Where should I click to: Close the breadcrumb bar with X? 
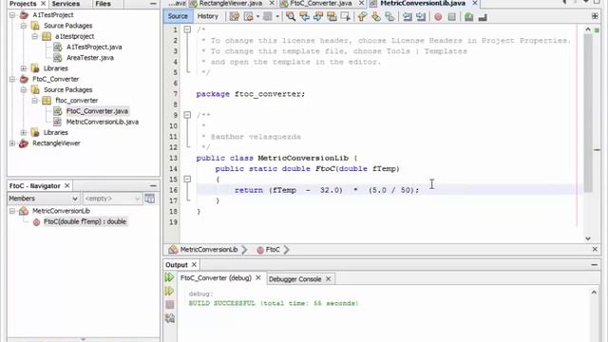[595, 249]
